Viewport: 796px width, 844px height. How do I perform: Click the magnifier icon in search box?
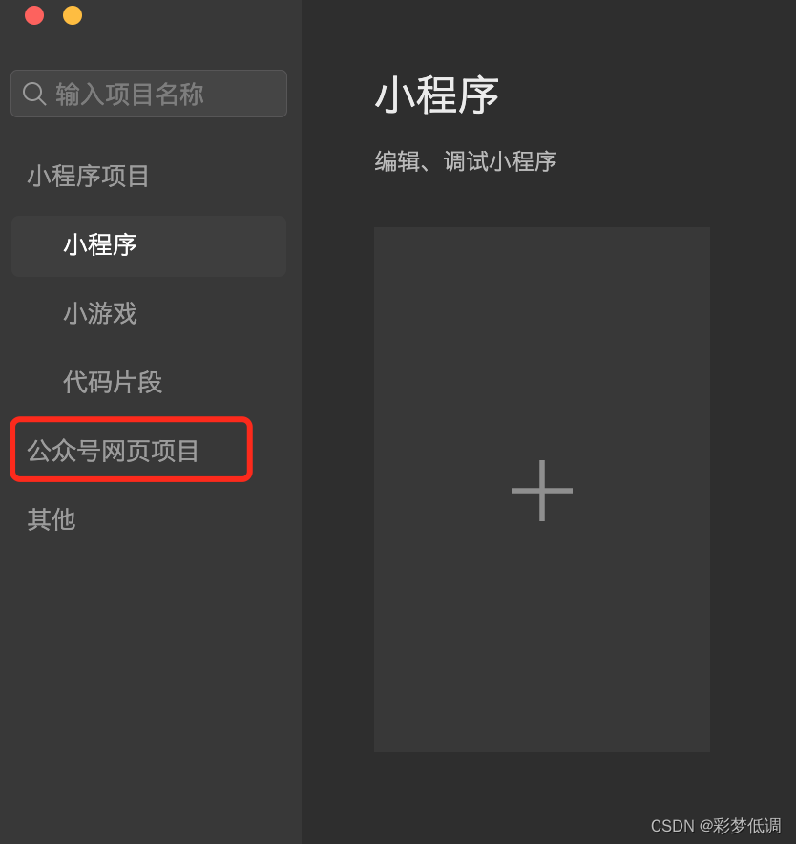(x=34, y=94)
